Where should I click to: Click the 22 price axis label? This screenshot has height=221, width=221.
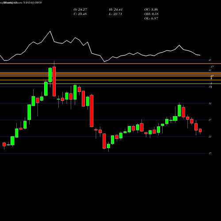pos(210,137)
